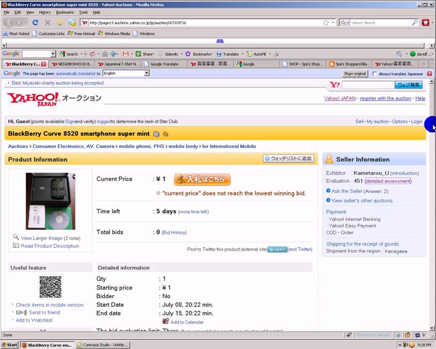436x349 pixels.
Task: Switch to the NEIGHBORHOOD tab
Action: pos(72,64)
